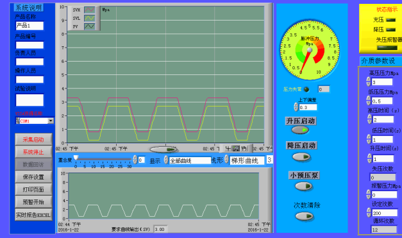Select the zoom tool on graph palette
Viewport: 402px width, 238px height.
click(x=236, y=148)
